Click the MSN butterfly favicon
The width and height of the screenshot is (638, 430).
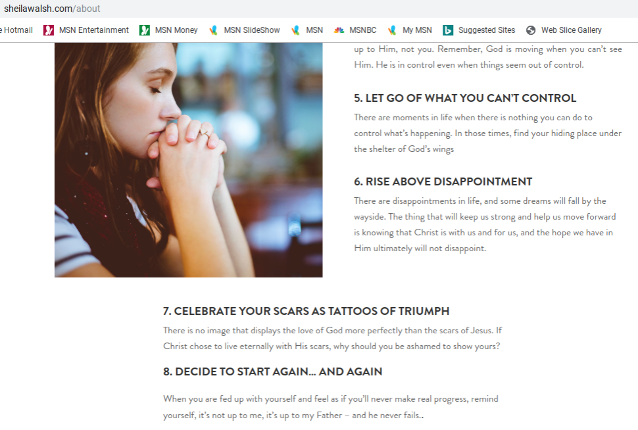point(295,30)
